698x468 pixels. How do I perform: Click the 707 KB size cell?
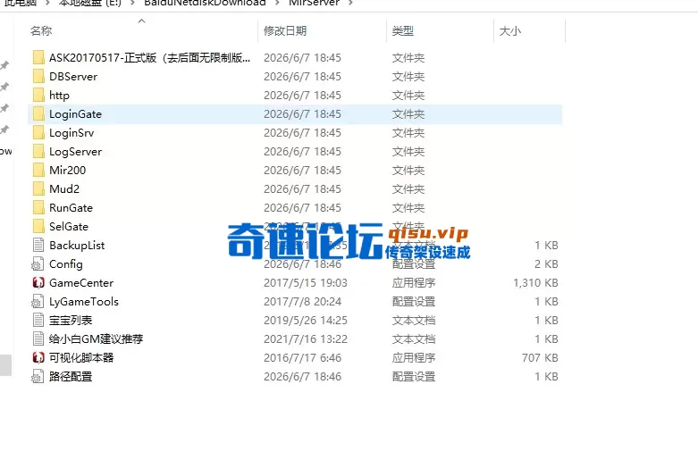(540, 357)
